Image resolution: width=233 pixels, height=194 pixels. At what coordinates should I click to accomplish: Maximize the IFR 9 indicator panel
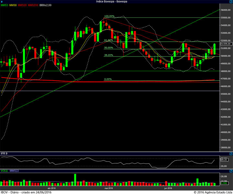point(231,154)
